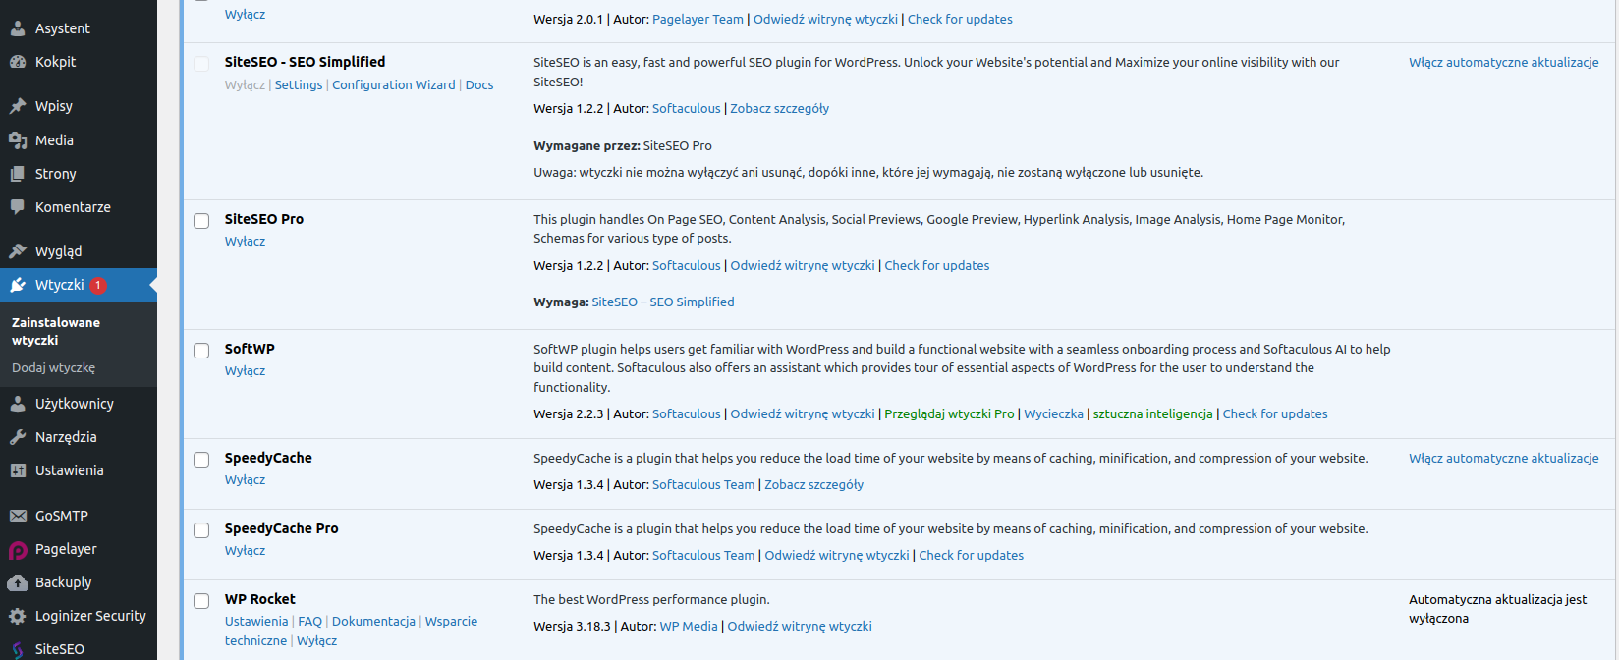The height and width of the screenshot is (660, 1619).
Task: Click the Narzędzia wrench icon
Action: [18, 437]
